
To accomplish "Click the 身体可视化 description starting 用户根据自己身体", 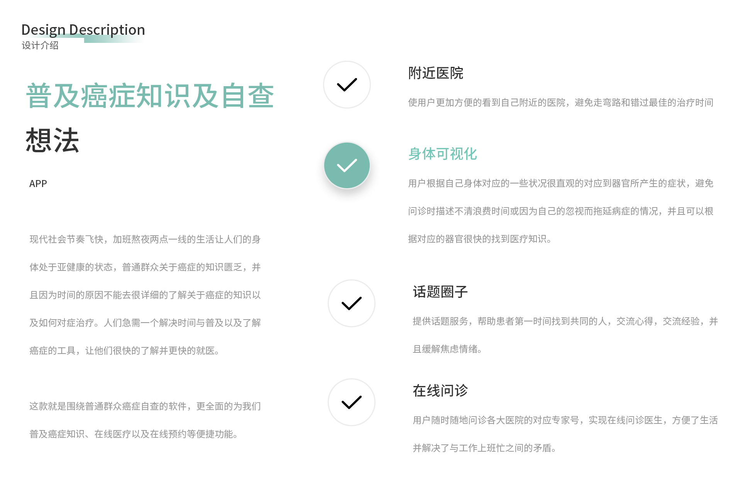I will click(x=560, y=211).
